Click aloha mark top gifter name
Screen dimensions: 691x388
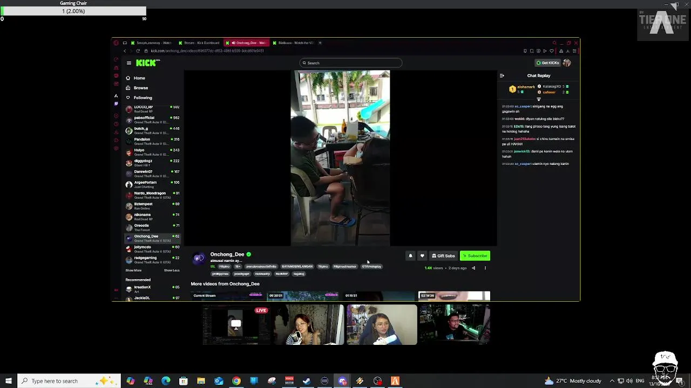tap(526, 87)
